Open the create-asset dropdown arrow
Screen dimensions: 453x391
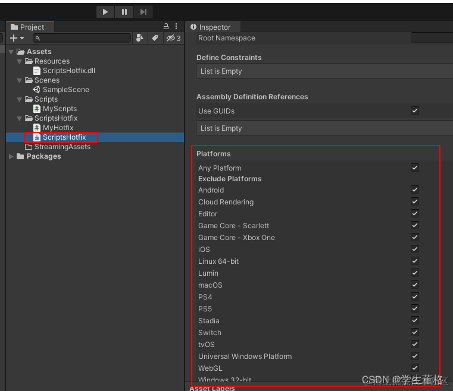coord(22,38)
